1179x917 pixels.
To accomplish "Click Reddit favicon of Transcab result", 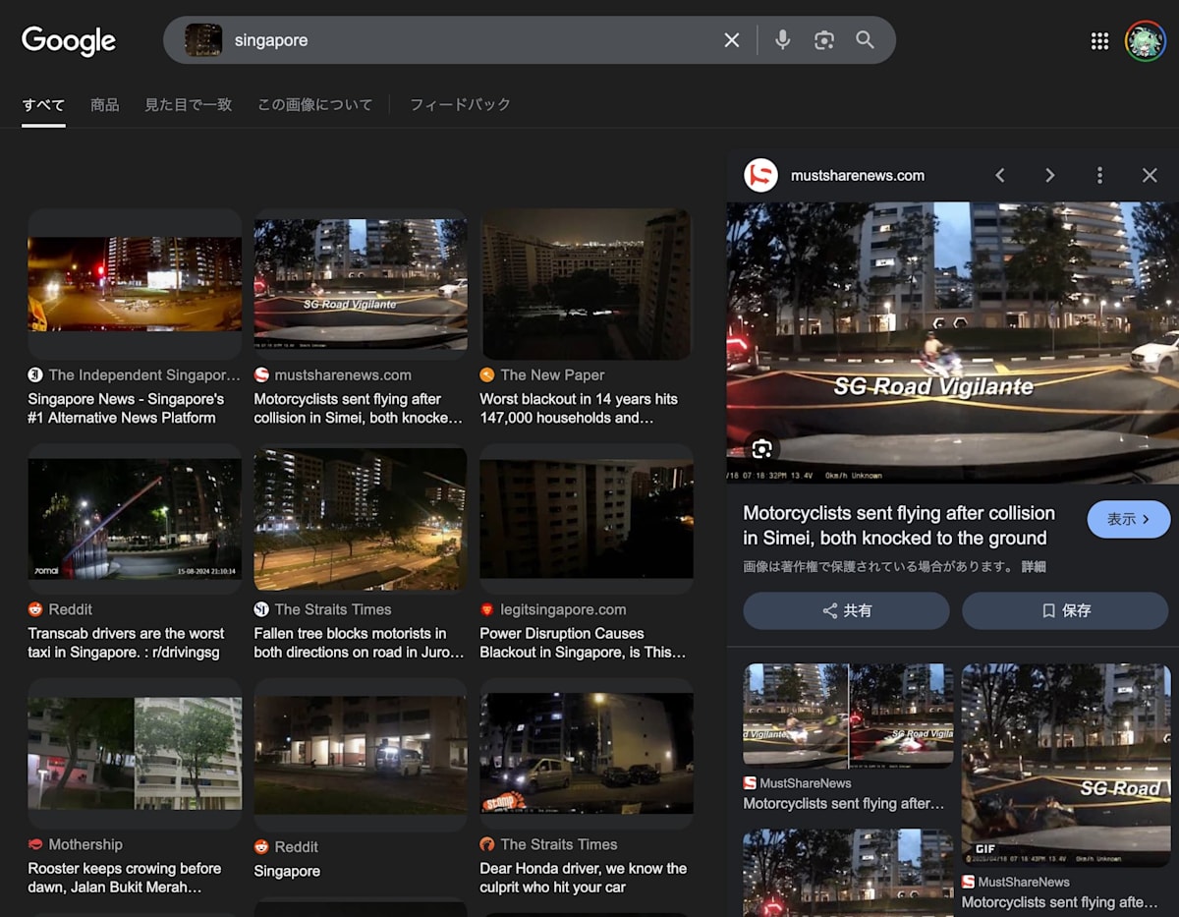I will click(x=35, y=609).
